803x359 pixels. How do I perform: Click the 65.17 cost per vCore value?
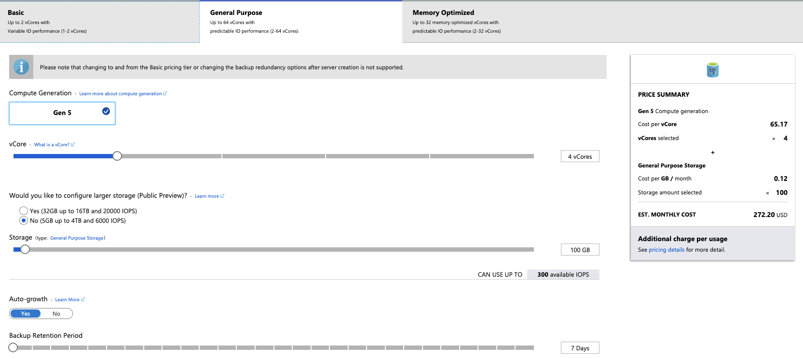coord(779,124)
